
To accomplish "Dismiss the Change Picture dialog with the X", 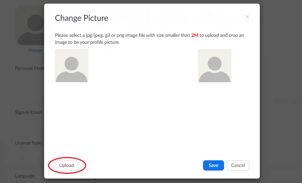I will [x=247, y=17].
